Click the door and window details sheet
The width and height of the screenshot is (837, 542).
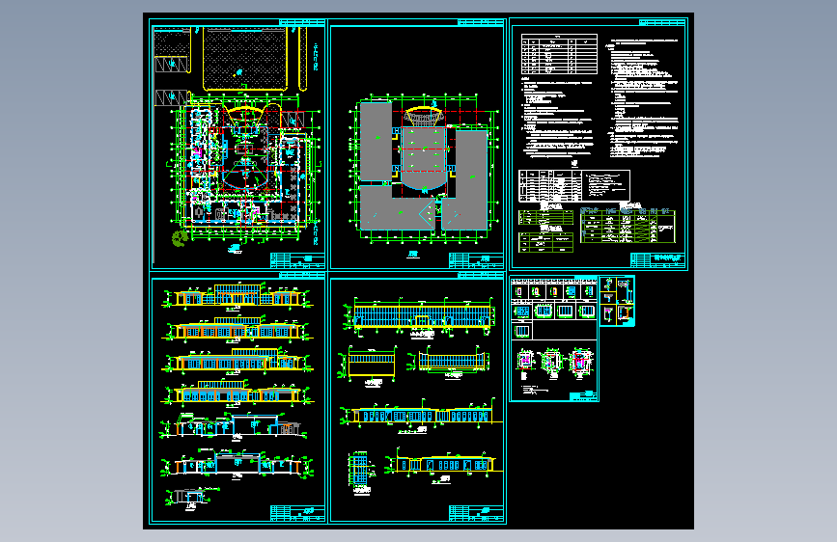click(x=554, y=339)
